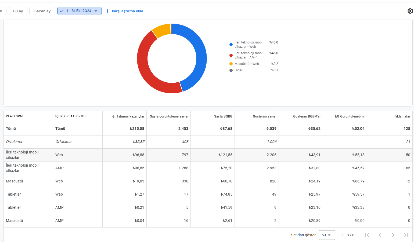Sort by EG Görüntülenebilir column header
414x242 pixels.
coord(350,116)
